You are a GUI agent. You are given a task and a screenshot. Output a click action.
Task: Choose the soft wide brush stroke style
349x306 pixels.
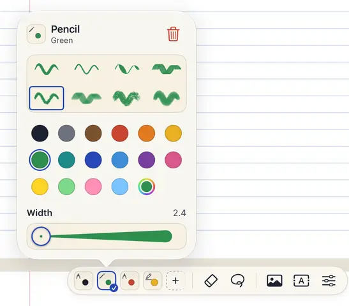[87, 98]
